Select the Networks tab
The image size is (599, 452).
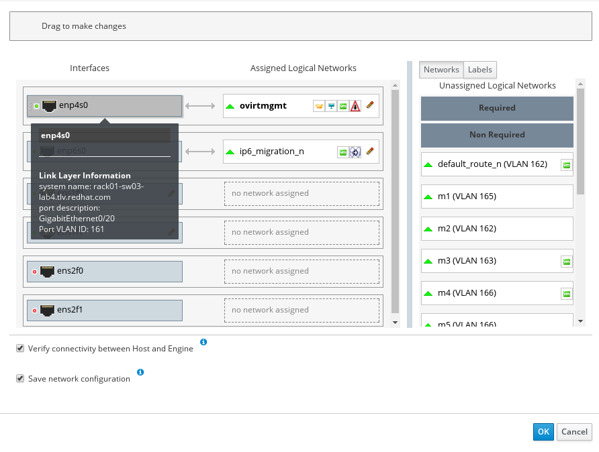[x=441, y=70]
